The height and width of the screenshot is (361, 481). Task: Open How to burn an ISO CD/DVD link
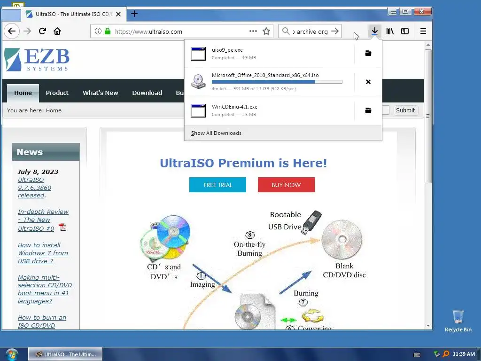(42, 322)
